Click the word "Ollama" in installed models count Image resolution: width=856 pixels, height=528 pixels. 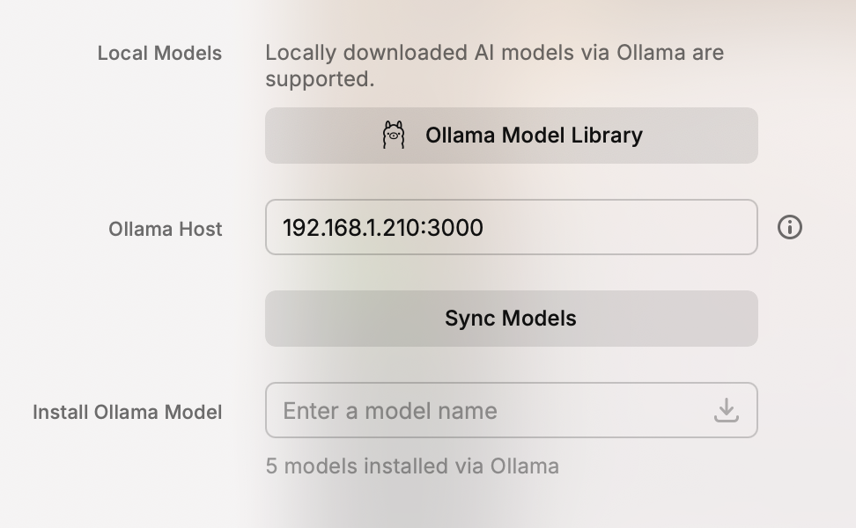click(x=525, y=466)
